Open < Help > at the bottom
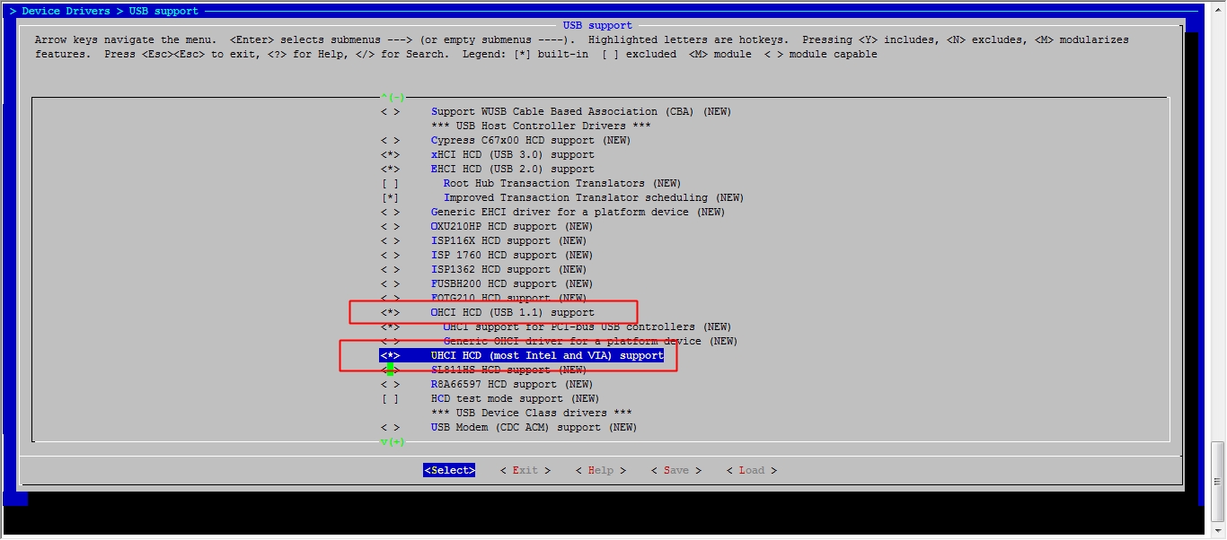The image size is (1227, 540). tap(601, 470)
